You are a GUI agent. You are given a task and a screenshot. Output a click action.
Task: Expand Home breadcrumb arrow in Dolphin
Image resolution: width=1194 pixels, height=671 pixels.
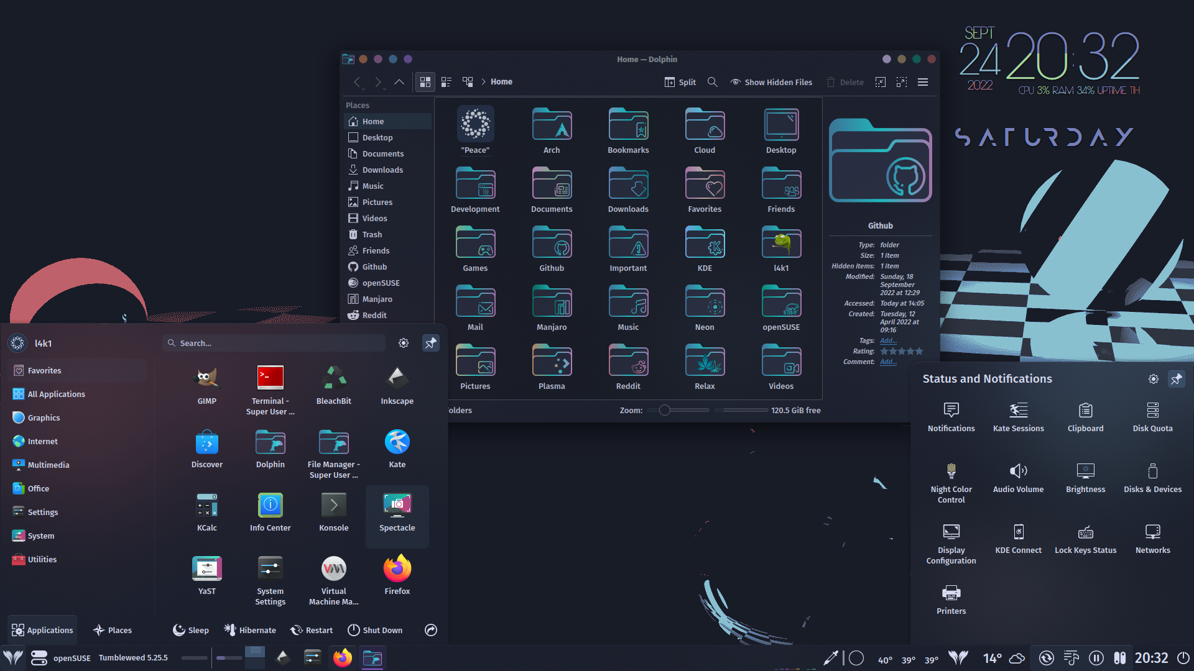click(x=483, y=82)
